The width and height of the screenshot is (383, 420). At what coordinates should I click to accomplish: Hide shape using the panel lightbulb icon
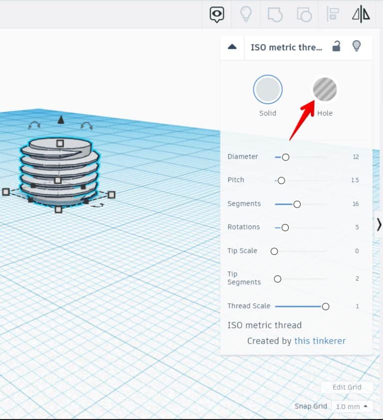(x=356, y=46)
